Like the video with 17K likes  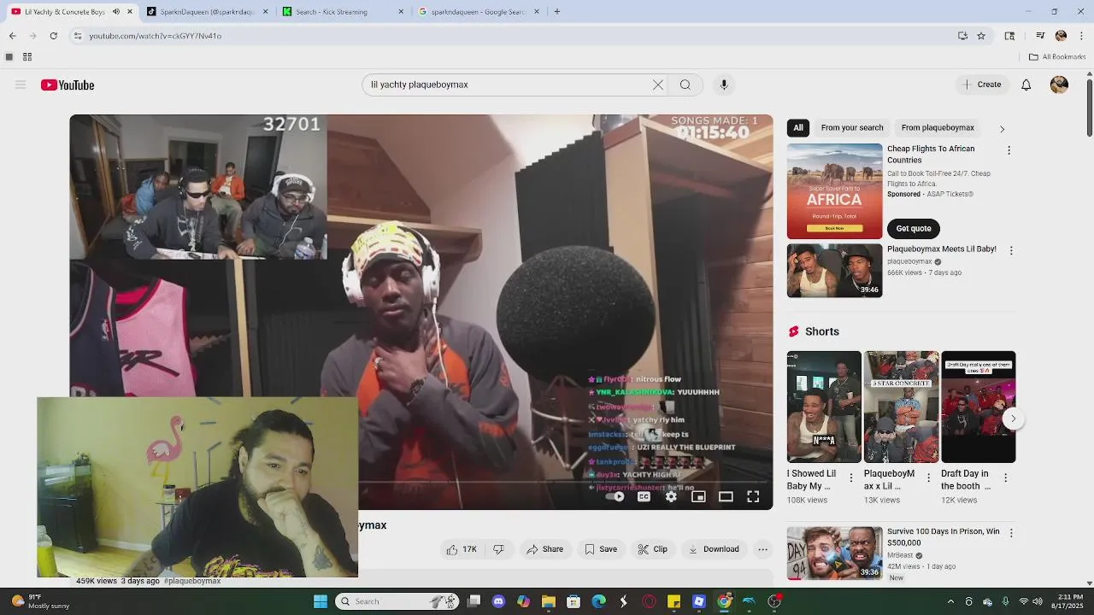(x=461, y=549)
